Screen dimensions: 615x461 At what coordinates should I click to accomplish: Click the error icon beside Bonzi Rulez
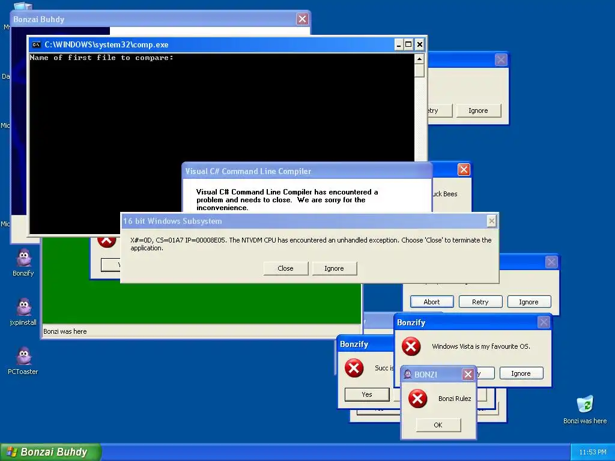point(418,399)
